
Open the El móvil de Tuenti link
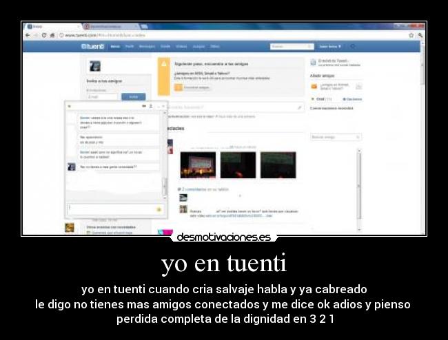point(333,61)
